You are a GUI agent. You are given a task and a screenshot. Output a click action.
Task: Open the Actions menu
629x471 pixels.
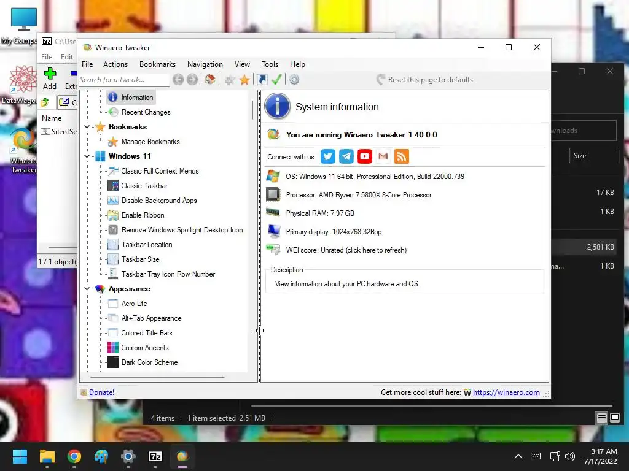click(x=115, y=64)
